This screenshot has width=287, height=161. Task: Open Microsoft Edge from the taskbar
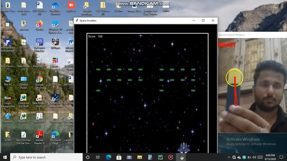(109, 157)
